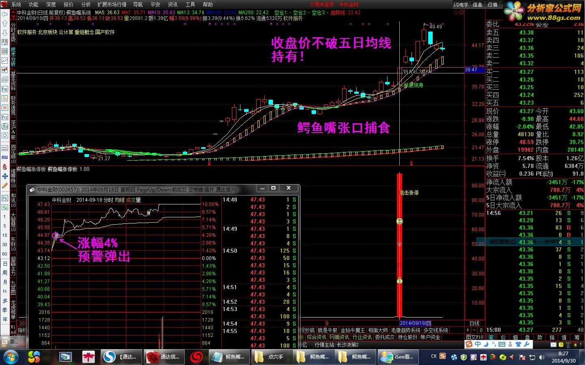This screenshot has height=365, width=585.
Task: Click the Windows Start orb
Action: point(11,357)
